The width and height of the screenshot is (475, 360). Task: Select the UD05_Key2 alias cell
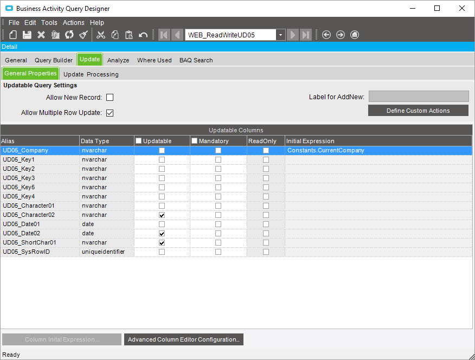point(40,169)
